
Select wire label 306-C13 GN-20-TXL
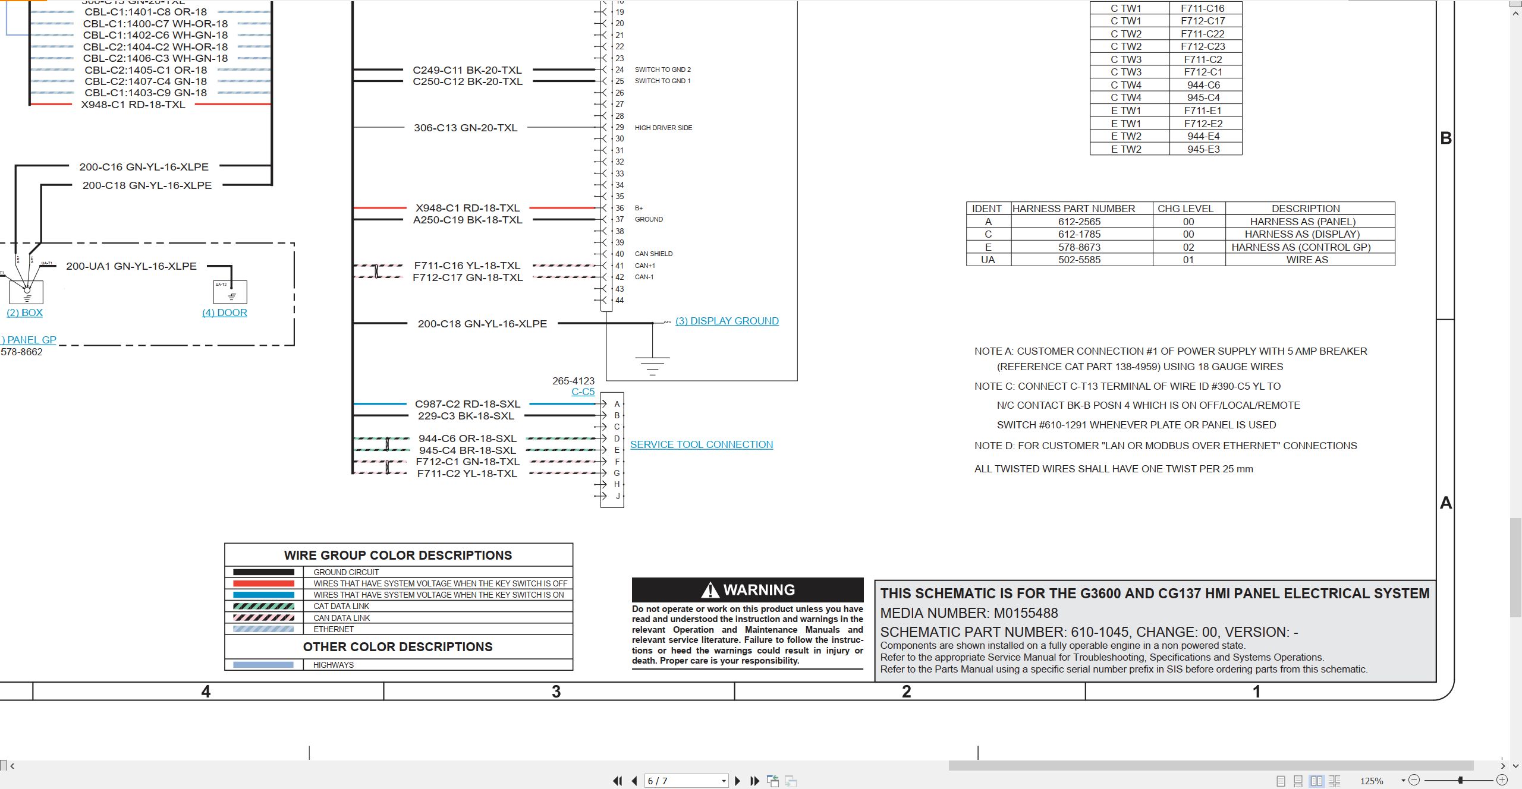466,128
